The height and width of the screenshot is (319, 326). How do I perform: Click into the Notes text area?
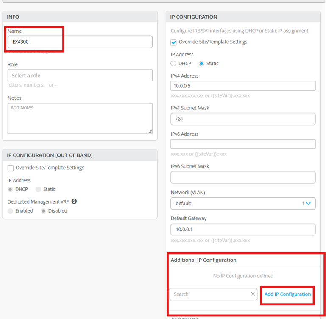click(x=80, y=118)
